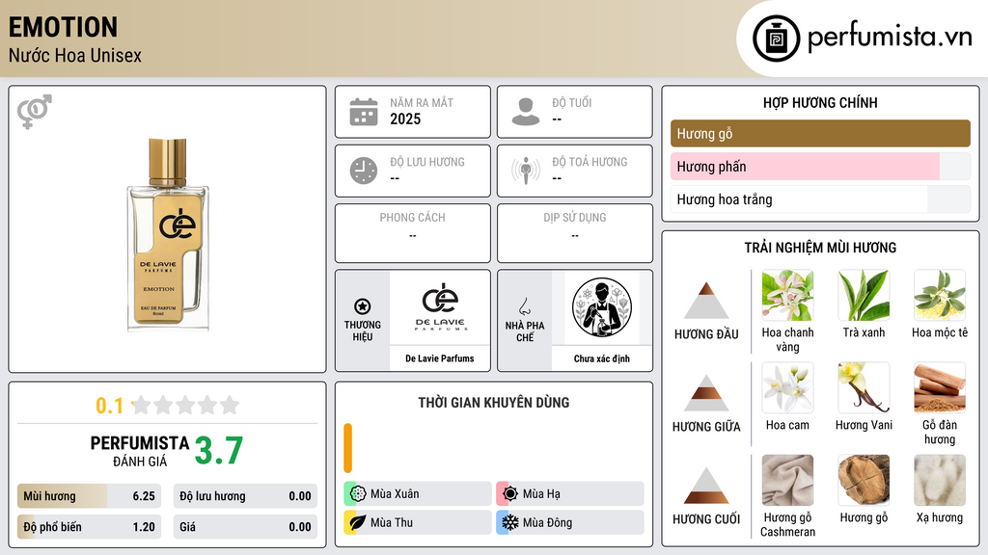Click the Mùa Thu leaf icon

[x=358, y=523]
